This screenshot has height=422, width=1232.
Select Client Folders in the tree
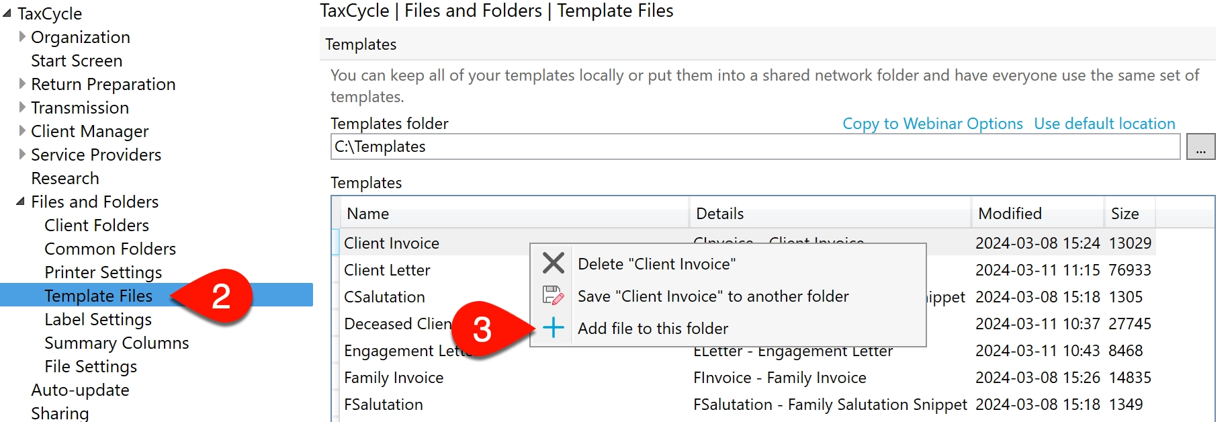click(97, 225)
